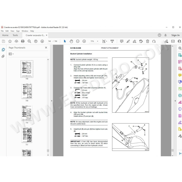Close the Page Thumbnails panel
The width and height of the screenshot is (182, 182).
point(46,48)
